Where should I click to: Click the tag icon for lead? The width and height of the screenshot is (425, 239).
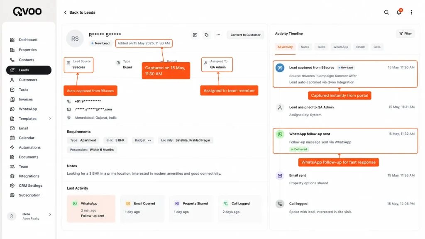[x=207, y=35]
